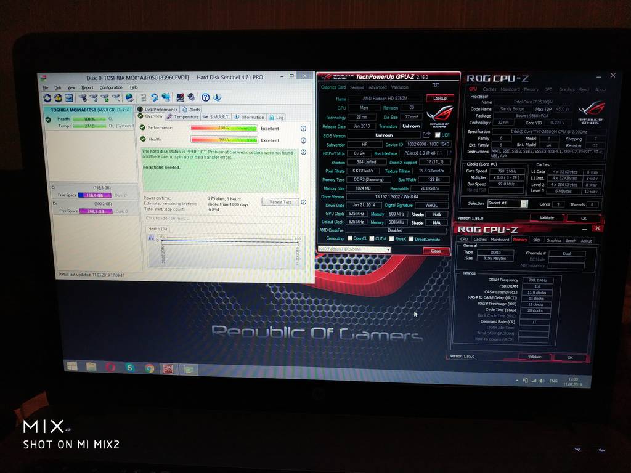Open the SPD tab in lower CPU-Z window

537,240
